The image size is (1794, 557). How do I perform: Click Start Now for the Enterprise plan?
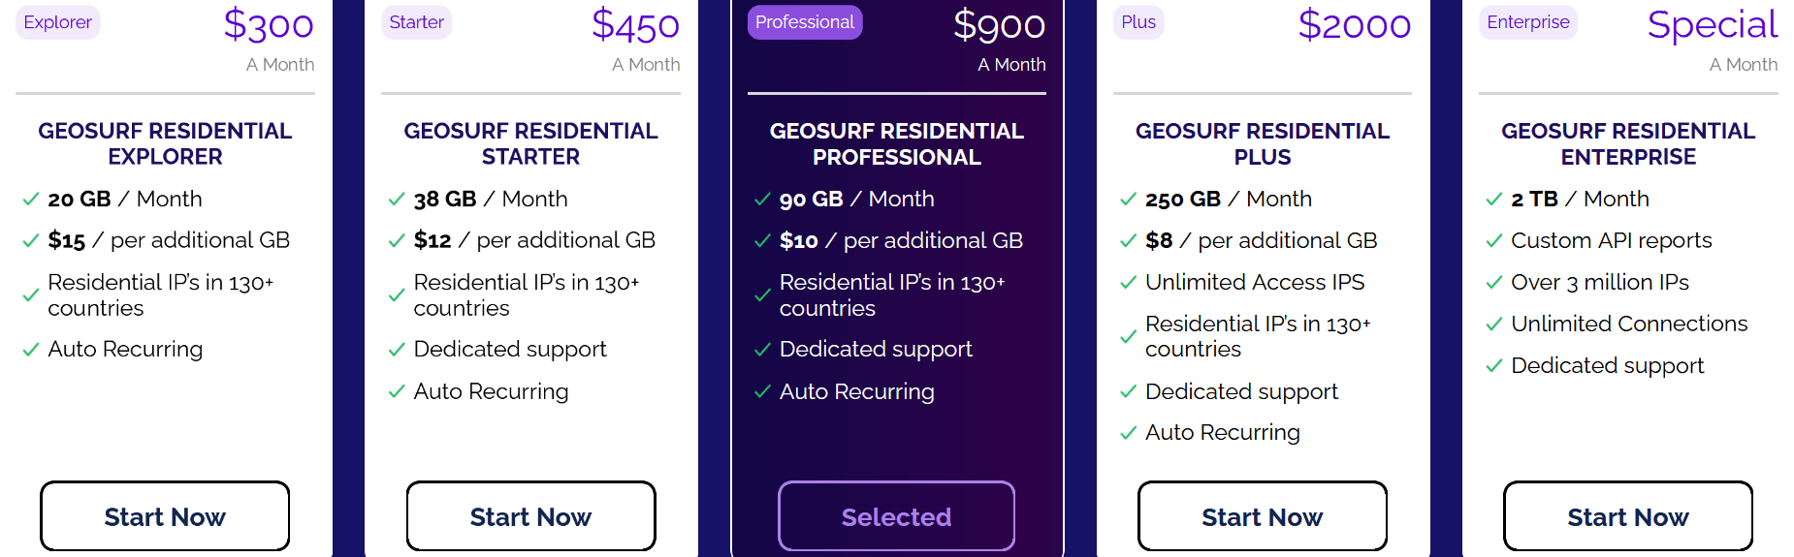(x=1627, y=516)
